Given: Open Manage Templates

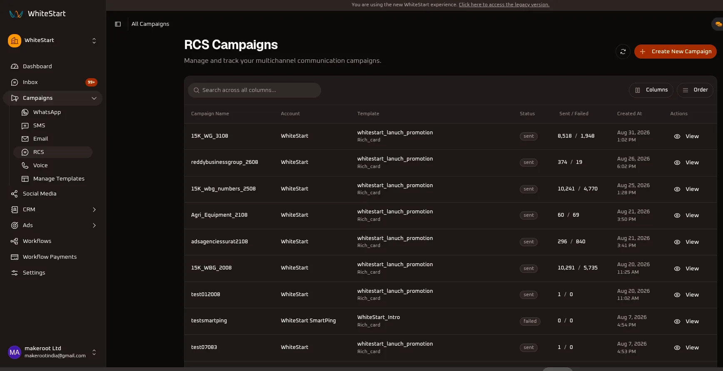Looking at the screenshot, I should pos(53,179).
